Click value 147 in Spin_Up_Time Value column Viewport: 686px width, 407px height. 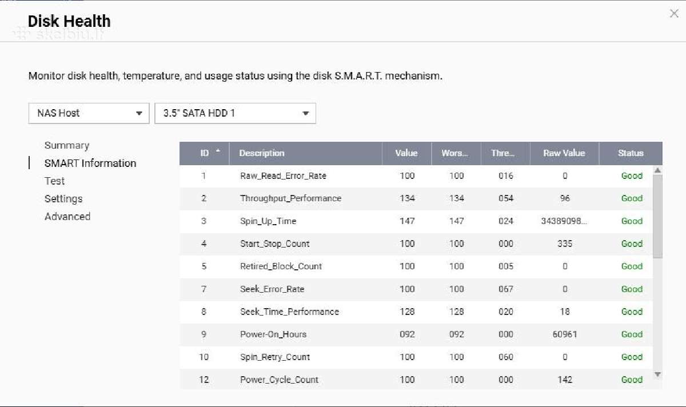point(407,221)
